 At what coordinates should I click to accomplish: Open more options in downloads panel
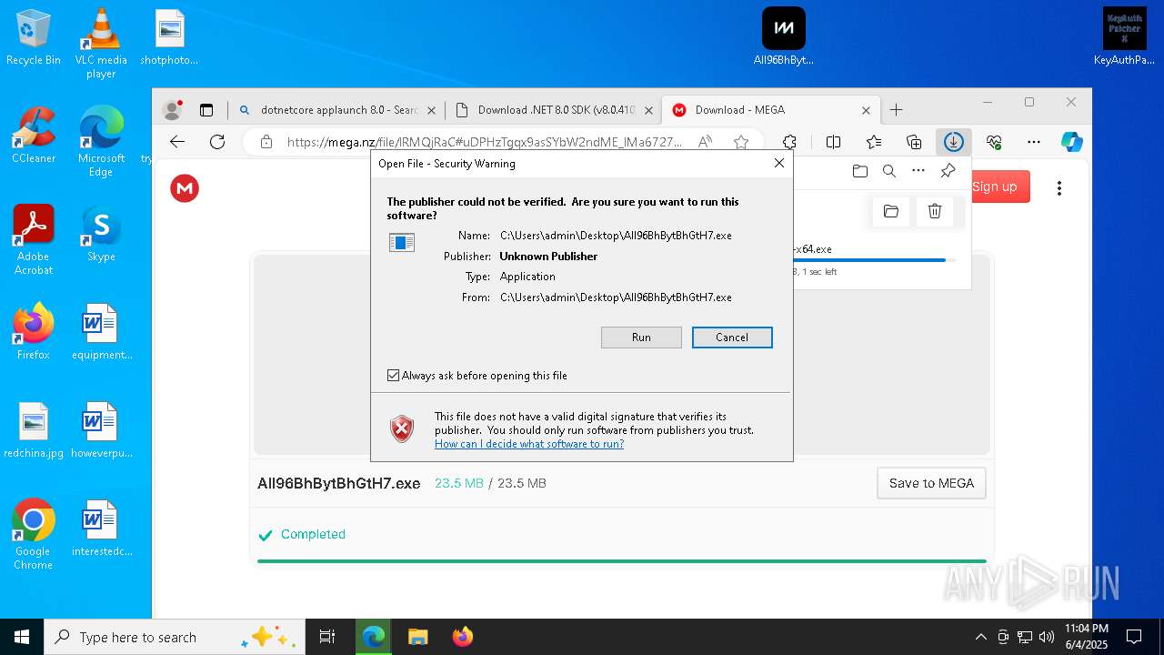(x=918, y=171)
